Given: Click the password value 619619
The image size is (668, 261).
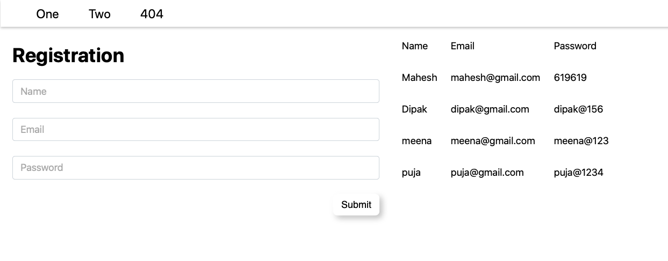Looking at the screenshot, I should coord(570,78).
